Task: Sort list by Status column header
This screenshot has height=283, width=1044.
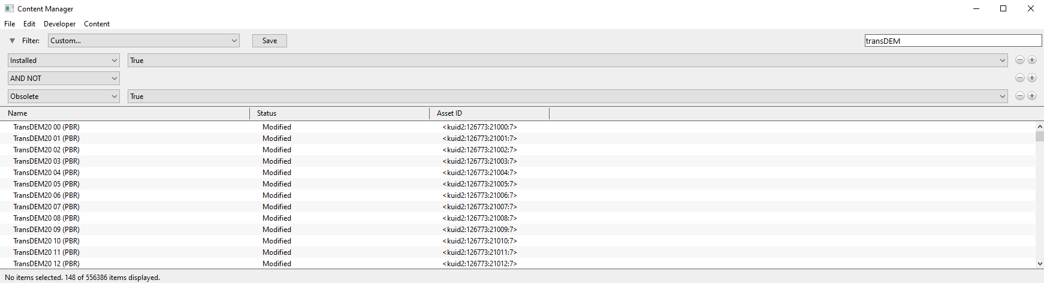Action: (340, 113)
